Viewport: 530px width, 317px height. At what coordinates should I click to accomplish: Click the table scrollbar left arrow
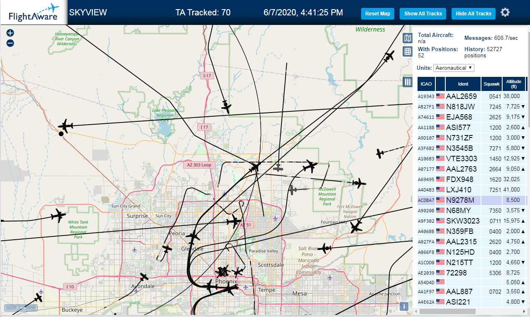[x=416, y=311]
